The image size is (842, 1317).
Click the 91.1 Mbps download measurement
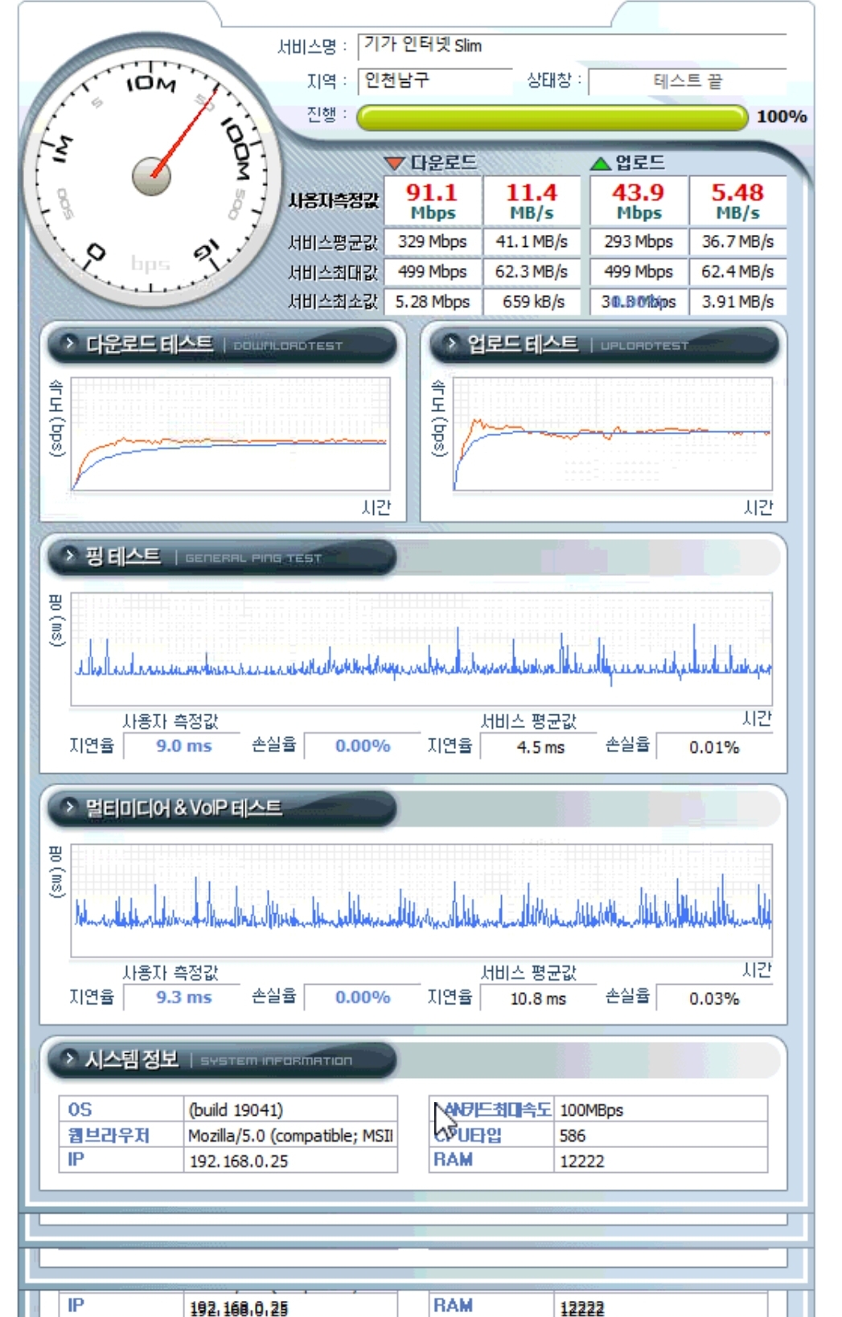[433, 200]
